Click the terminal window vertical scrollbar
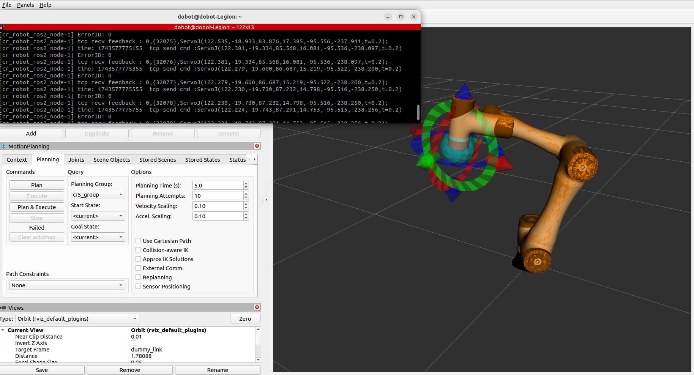The width and height of the screenshot is (694, 375). [418, 112]
